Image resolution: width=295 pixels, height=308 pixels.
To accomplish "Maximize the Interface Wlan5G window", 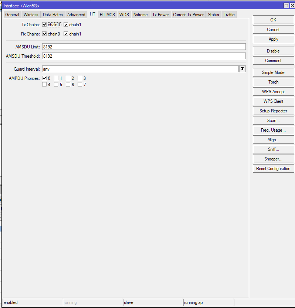I will tap(286, 6).
